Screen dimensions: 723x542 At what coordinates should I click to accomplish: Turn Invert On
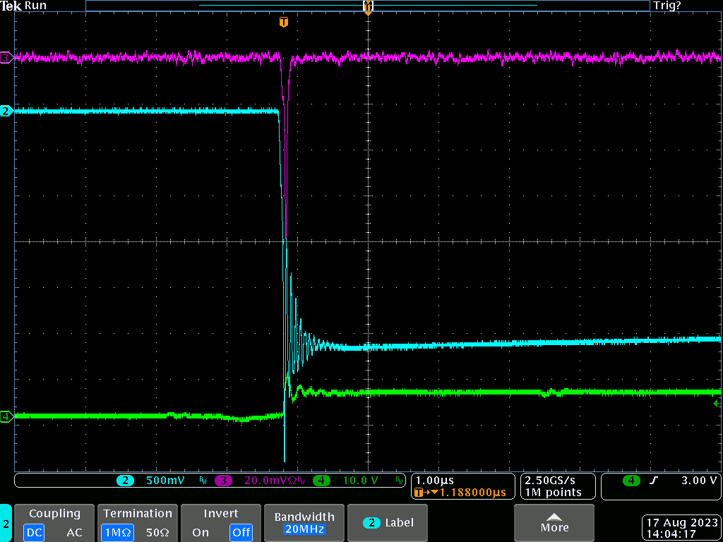[201, 532]
